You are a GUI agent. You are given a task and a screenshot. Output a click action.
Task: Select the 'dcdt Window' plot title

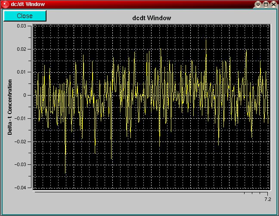[x=151, y=18]
